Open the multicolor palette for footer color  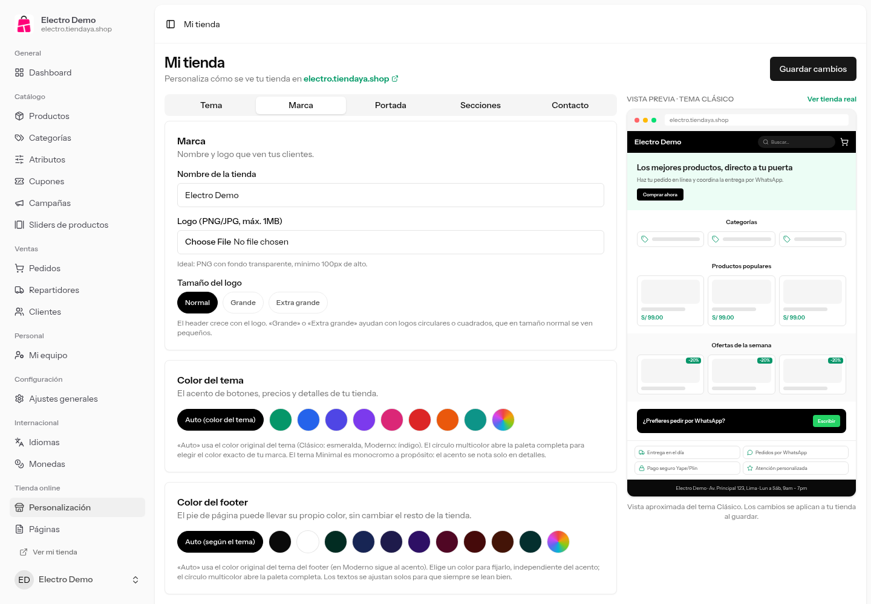(558, 542)
